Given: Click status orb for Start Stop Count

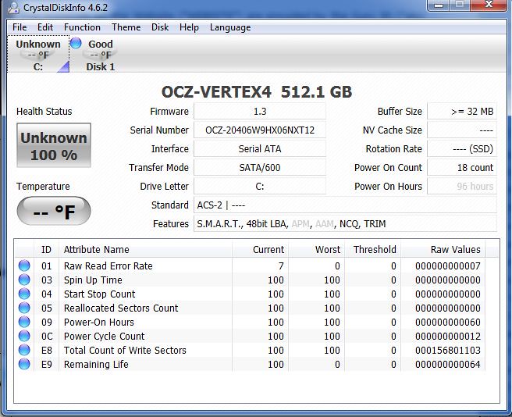Looking at the screenshot, I should 24,294.
